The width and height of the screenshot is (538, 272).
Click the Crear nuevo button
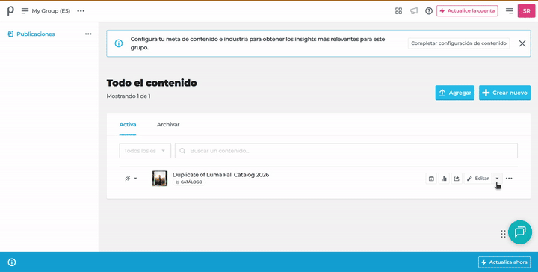(x=504, y=93)
